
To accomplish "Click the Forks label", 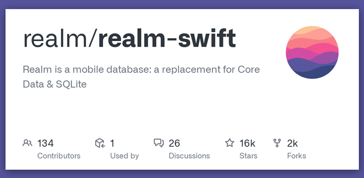I will 296,156.
